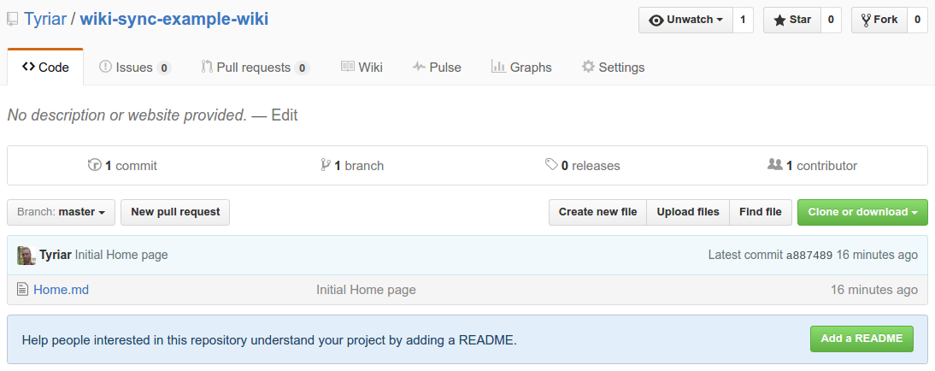Image resolution: width=935 pixels, height=371 pixels.
Task: Expand the Clone or download dropdown
Action: (862, 212)
